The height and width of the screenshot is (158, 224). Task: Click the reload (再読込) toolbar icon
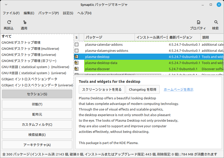coord(9,22)
